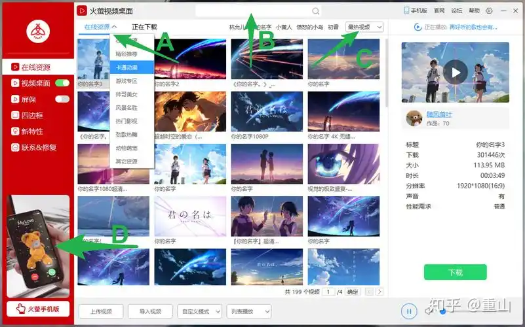Play the preview video with the round play button
The image size is (525, 327).
pyautogui.click(x=456, y=72)
